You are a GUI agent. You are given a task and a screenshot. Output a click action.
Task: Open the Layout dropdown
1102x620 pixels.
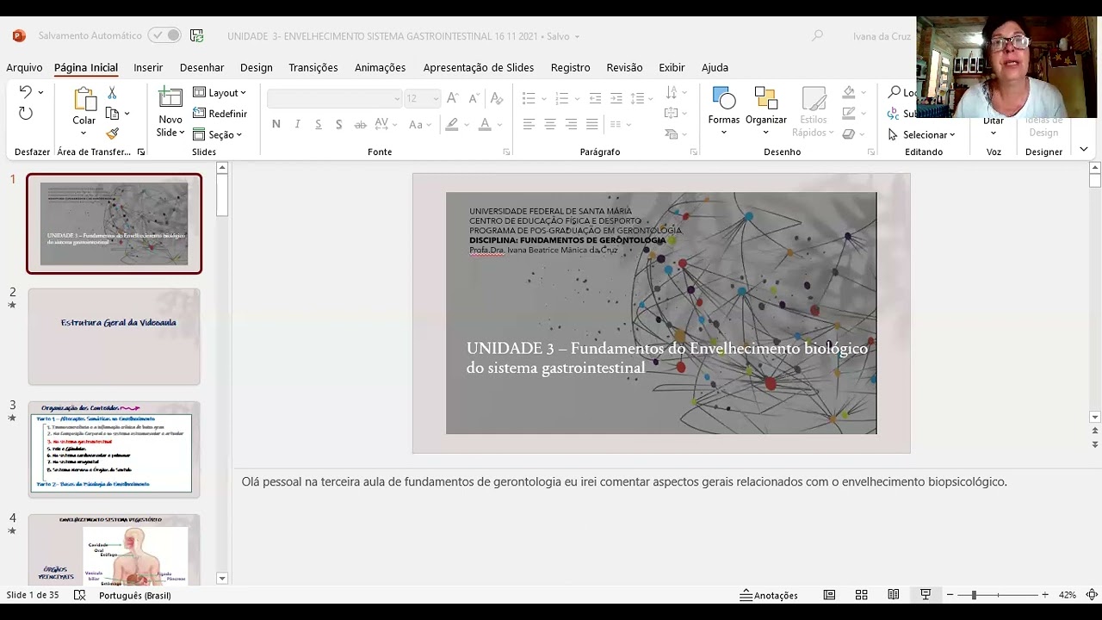point(220,92)
